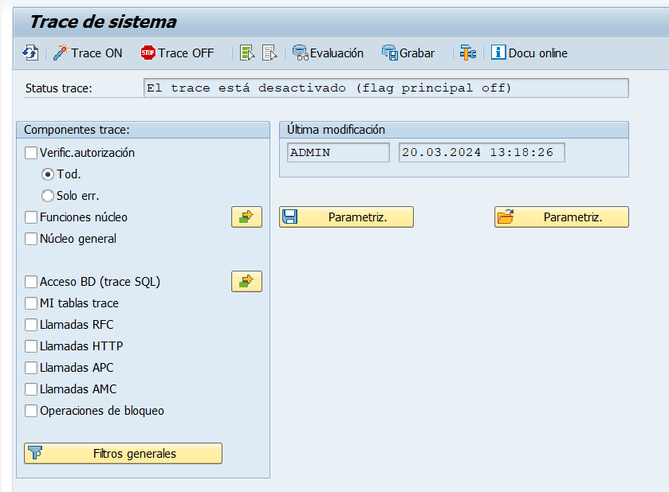The width and height of the screenshot is (669, 492).
Task: Activate tracing with the Trace ON wand icon
Action: coord(88,53)
